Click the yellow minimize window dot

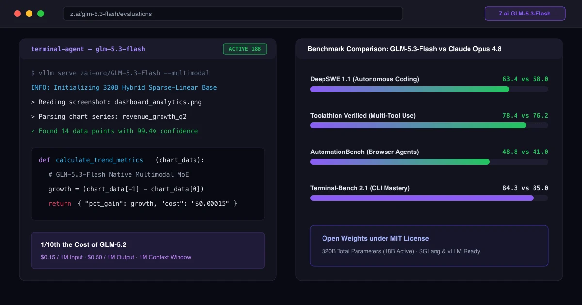click(x=29, y=14)
